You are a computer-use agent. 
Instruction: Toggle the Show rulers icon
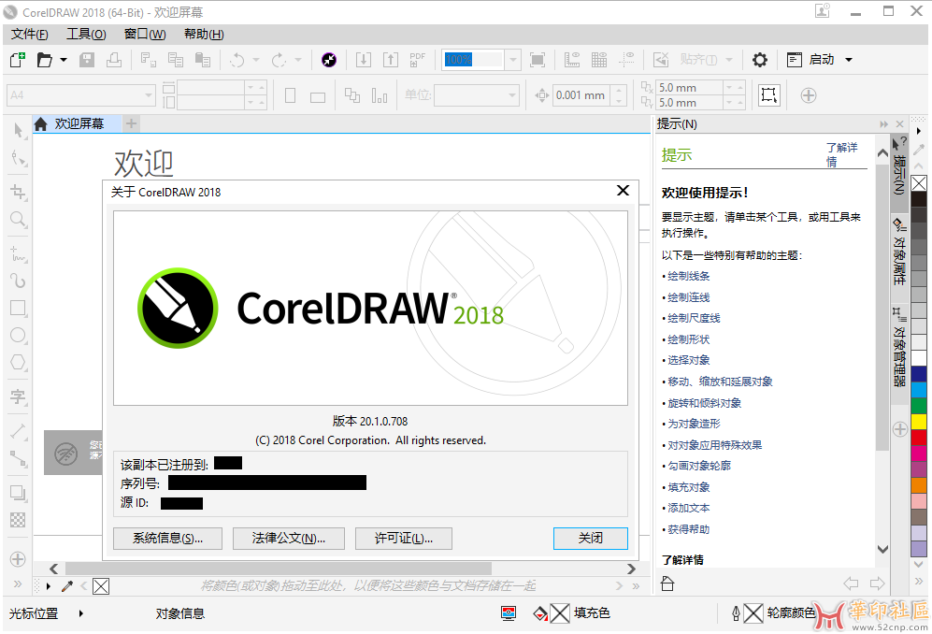pyautogui.click(x=572, y=60)
